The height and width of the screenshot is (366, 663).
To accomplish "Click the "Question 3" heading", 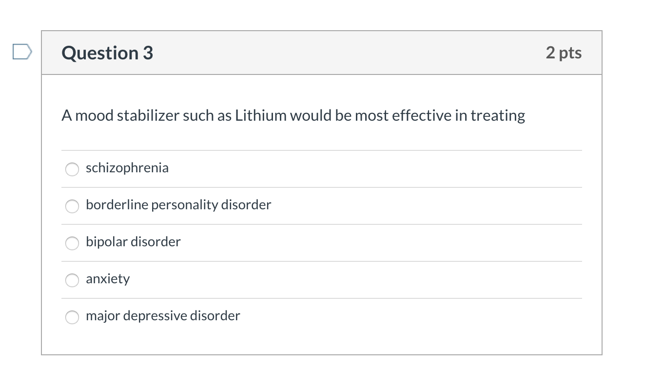I will 107,53.
